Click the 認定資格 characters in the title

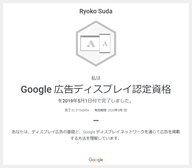point(152,89)
